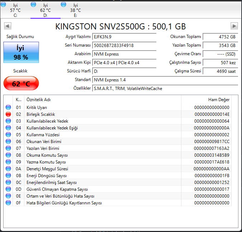This screenshot has width=242, height=232.
Task: Click the rotation rate value ---- (SSD)
Action: [220, 54]
